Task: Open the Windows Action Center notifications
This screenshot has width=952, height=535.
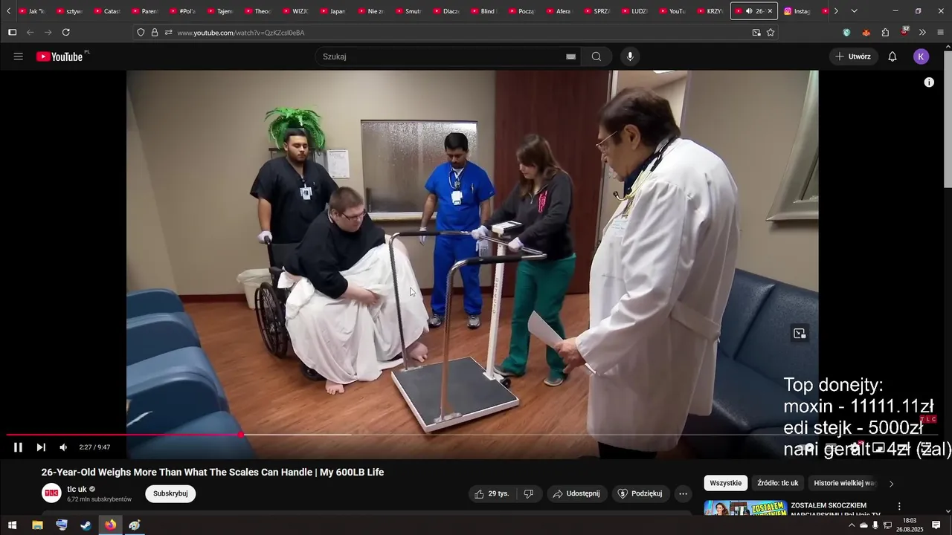Action: [x=936, y=525]
